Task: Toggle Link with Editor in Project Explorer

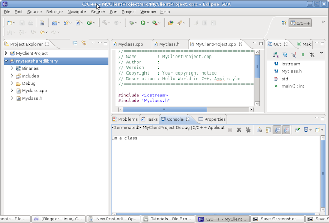Action: (x=84, y=43)
